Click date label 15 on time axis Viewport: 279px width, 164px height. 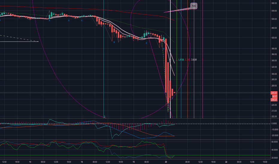[134, 162]
